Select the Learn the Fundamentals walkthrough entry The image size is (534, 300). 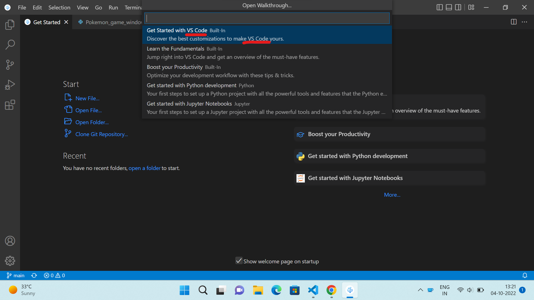pyautogui.click(x=267, y=53)
